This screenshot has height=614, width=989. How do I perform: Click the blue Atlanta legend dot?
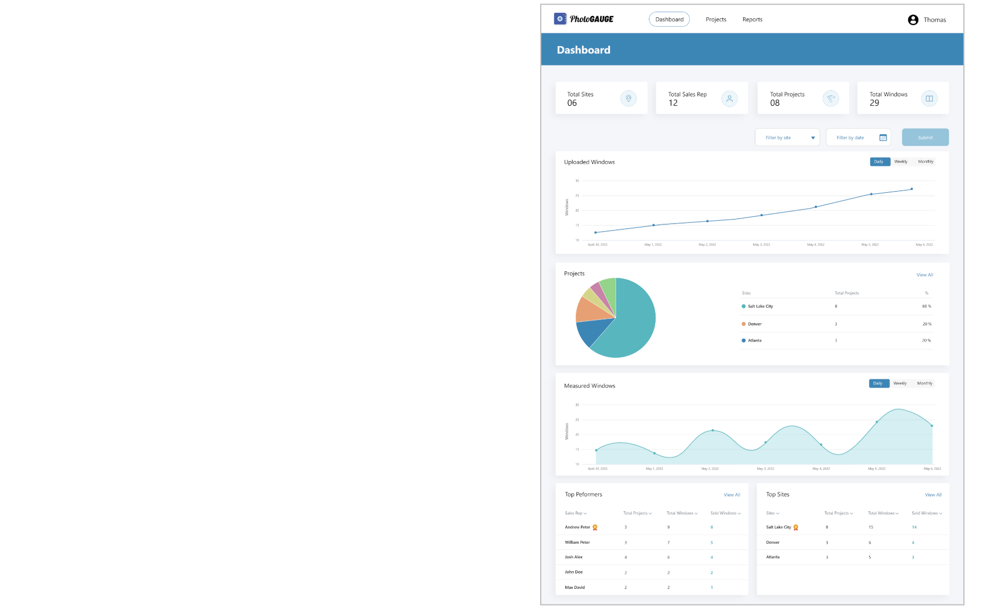coord(744,340)
